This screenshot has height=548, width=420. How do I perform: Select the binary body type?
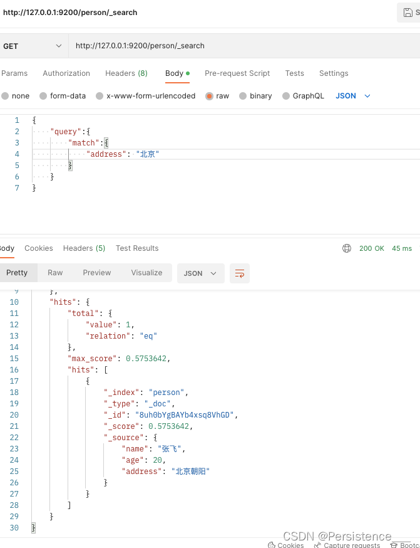pyautogui.click(x=256, y=96)
